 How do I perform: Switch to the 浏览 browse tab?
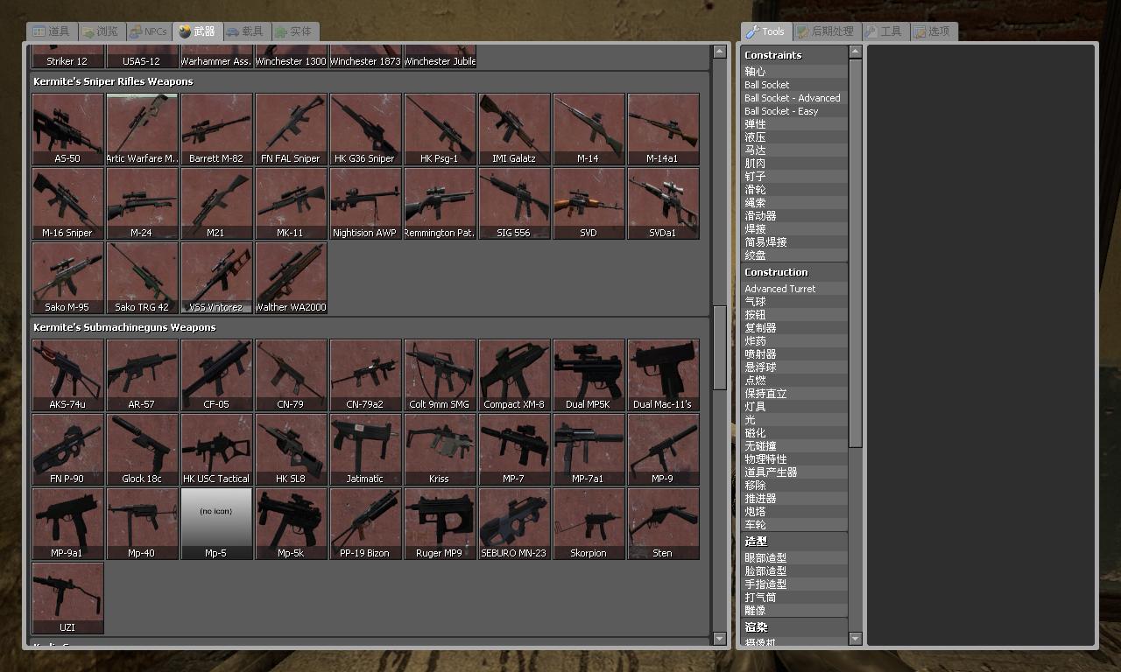101,31
